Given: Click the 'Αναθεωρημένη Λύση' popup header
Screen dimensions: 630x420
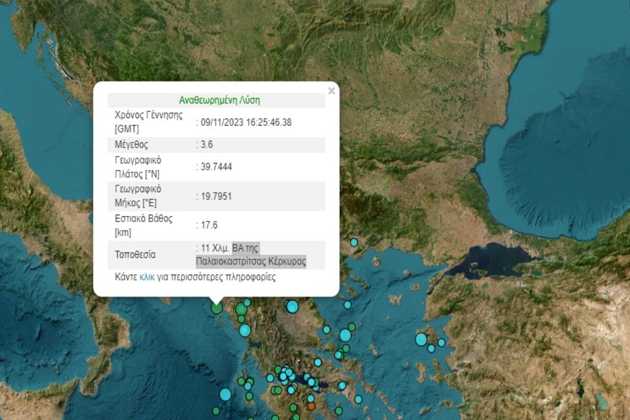Looking at the screenshot, I should point(219,100).
